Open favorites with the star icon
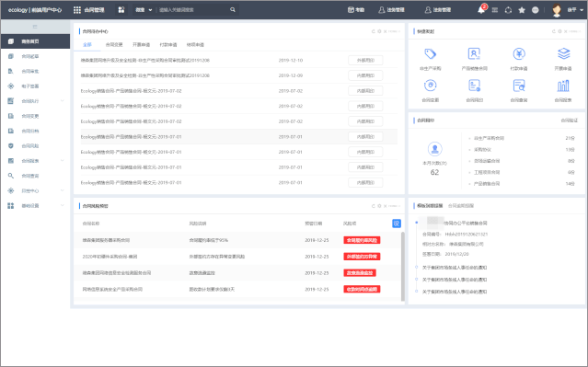The width and height of the screenshot is (588, 367). coord(522,10)
